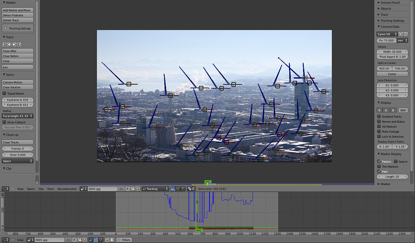Unlink clip X icon in bottom header
This screenshot has height=243, width=415.
pyautogui.click(x=84, y=240)
